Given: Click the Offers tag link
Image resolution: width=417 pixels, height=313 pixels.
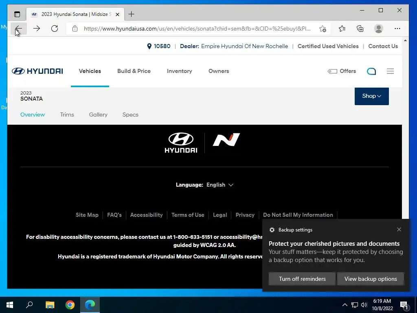Looking at the screenshot, I should (x=342, y=71).
